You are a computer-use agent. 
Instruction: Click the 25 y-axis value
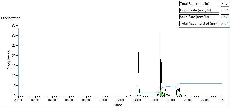tap(14, 45)
